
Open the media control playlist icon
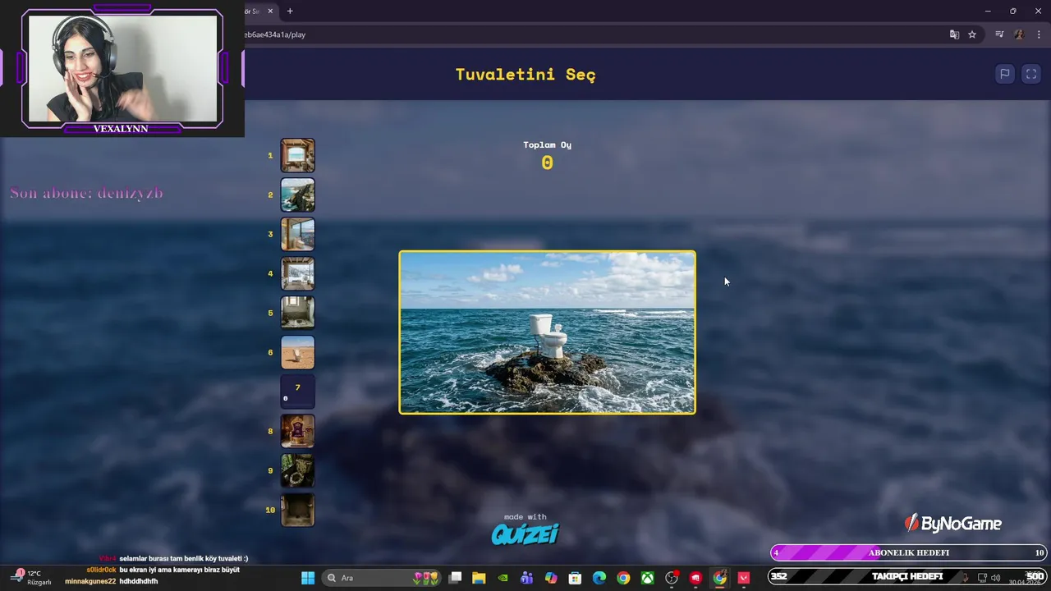(x=999, y=34)
